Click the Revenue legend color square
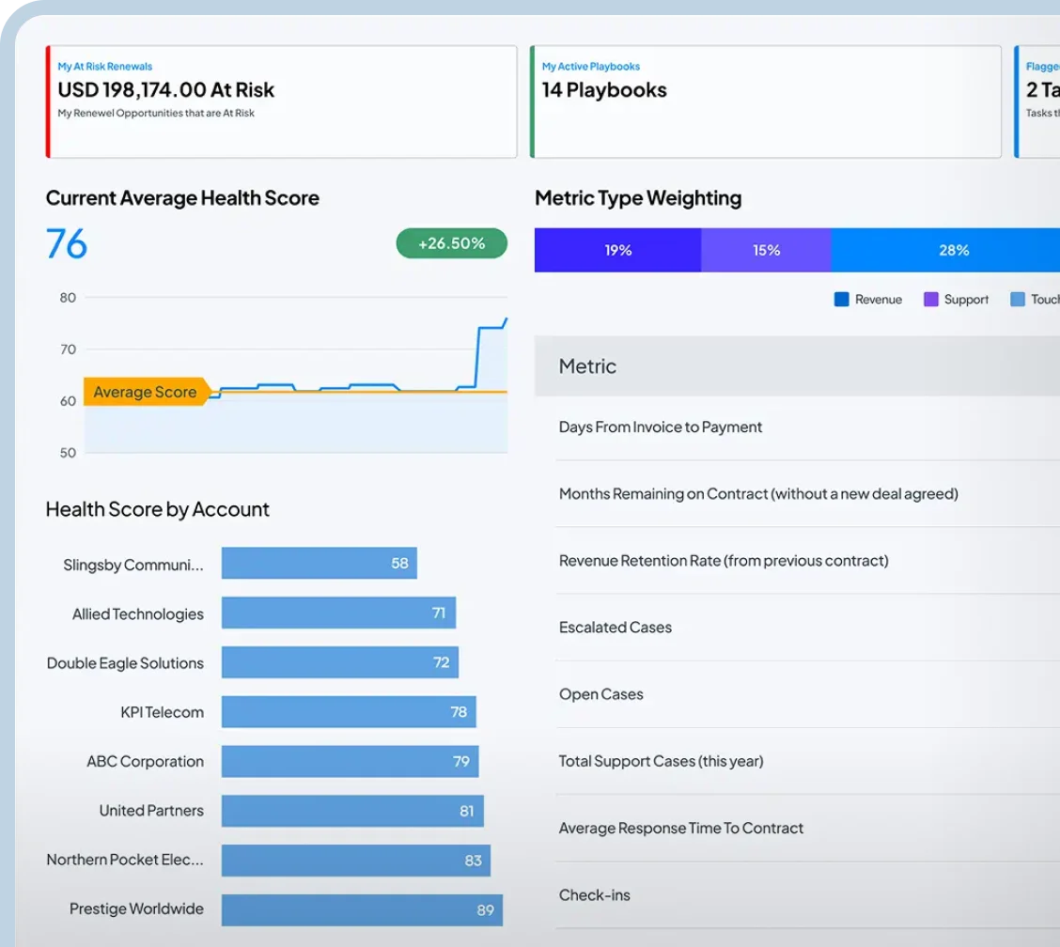Image resolution: width=1060 pixels, height=947 pixels. point(841,300)
